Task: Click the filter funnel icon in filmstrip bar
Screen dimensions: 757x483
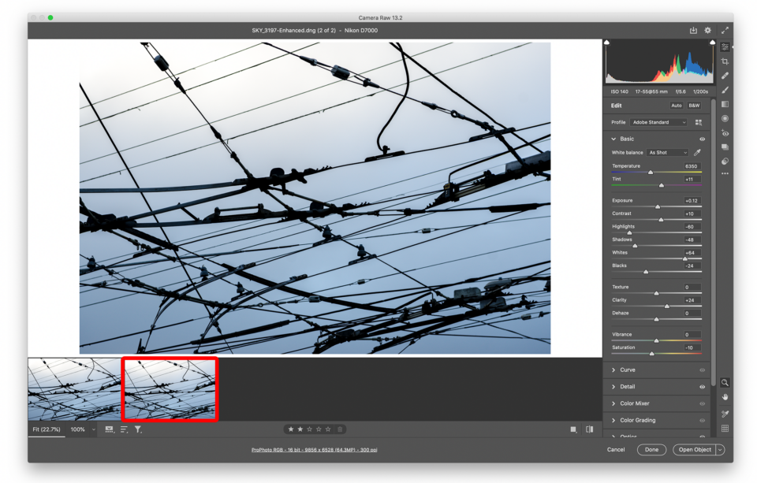Action: (138, 429)
